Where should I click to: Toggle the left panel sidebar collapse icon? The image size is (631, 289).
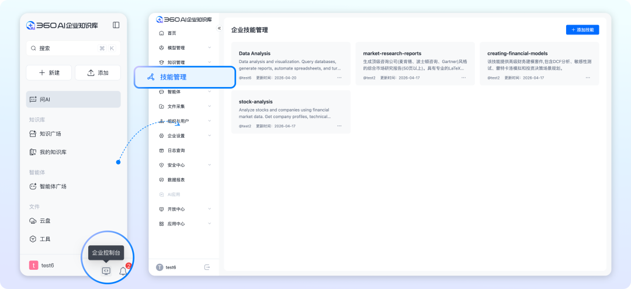coord(116,25)
